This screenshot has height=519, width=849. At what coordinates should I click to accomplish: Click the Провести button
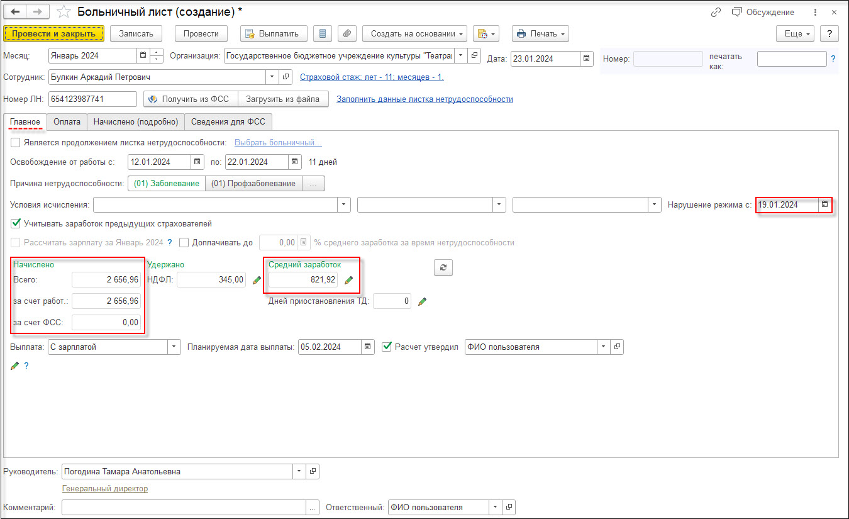click(x=201, y=33)
